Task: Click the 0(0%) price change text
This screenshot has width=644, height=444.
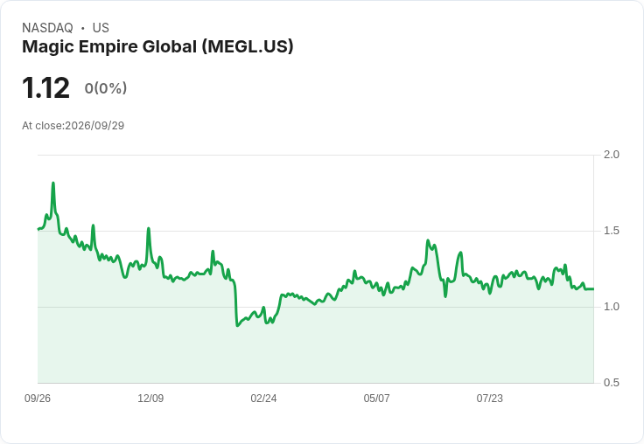Action: (106, 88)
